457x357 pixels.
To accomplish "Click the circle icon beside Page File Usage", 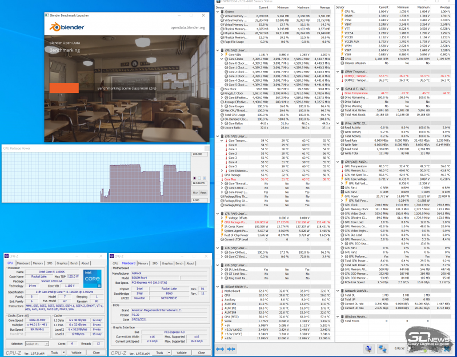I will (x=222, y=42).
